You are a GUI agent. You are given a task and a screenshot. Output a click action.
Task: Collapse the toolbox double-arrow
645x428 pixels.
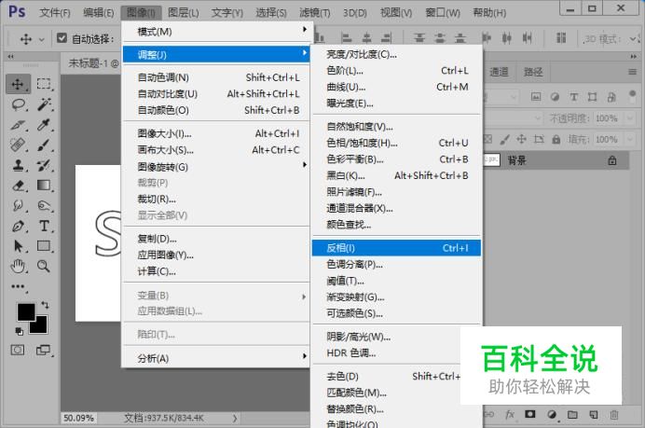10,56
